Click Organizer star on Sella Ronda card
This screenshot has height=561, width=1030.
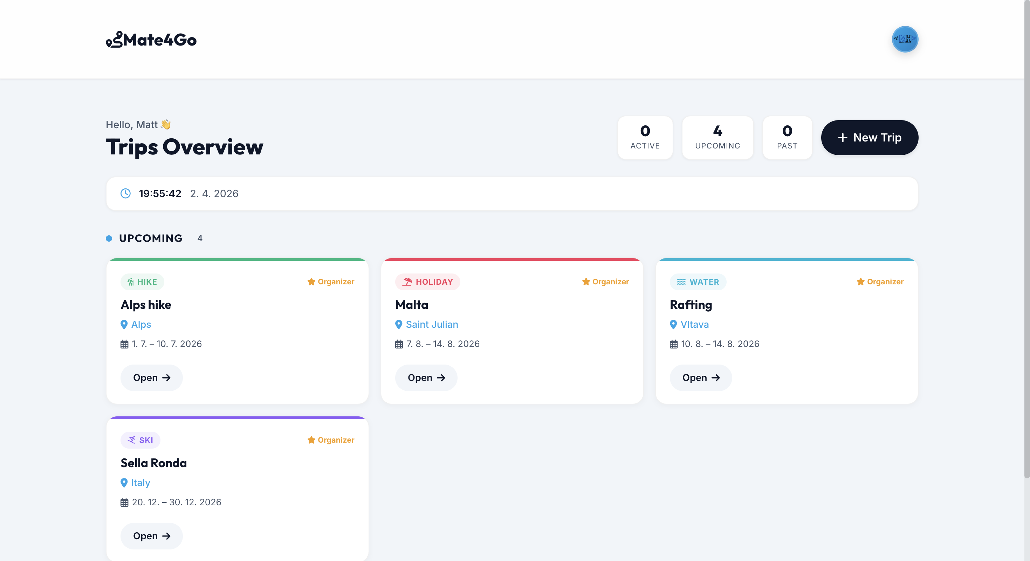coord(311,440)
